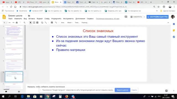Select slide 4 thumbnail
Image resolution: width=177 pixels, height=99 pixels.
coord(14,65)
